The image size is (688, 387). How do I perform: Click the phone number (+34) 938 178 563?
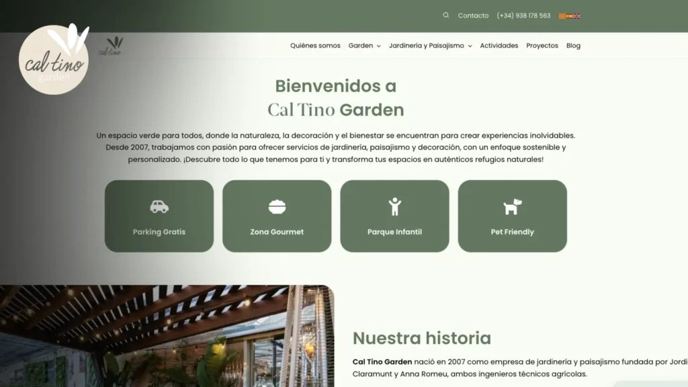tap(523, 15)
